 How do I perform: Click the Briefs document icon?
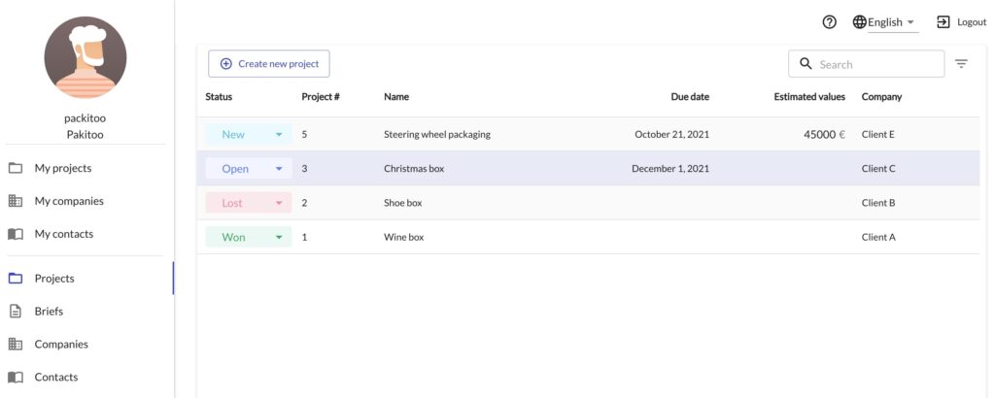tap(16, 312)
